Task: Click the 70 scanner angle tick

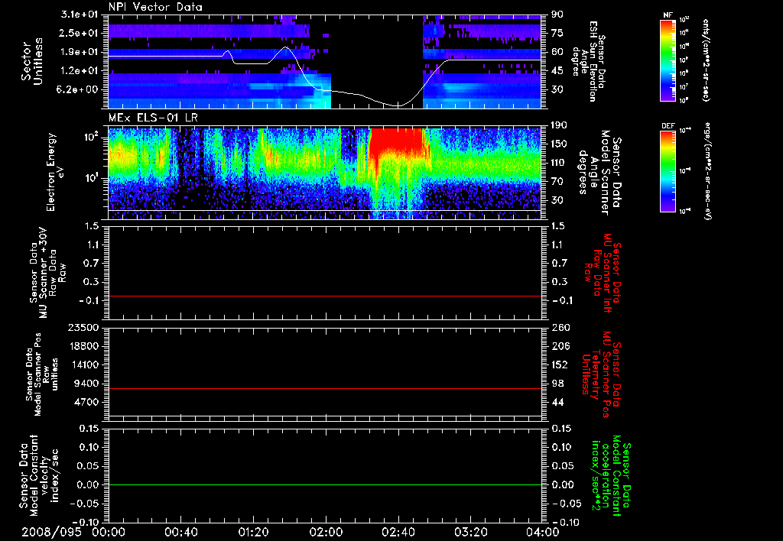Action: [557, 181]
